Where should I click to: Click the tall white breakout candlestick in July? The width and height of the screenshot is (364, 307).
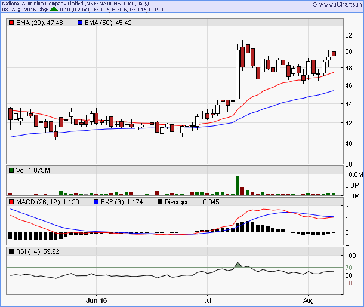point(237,74)
